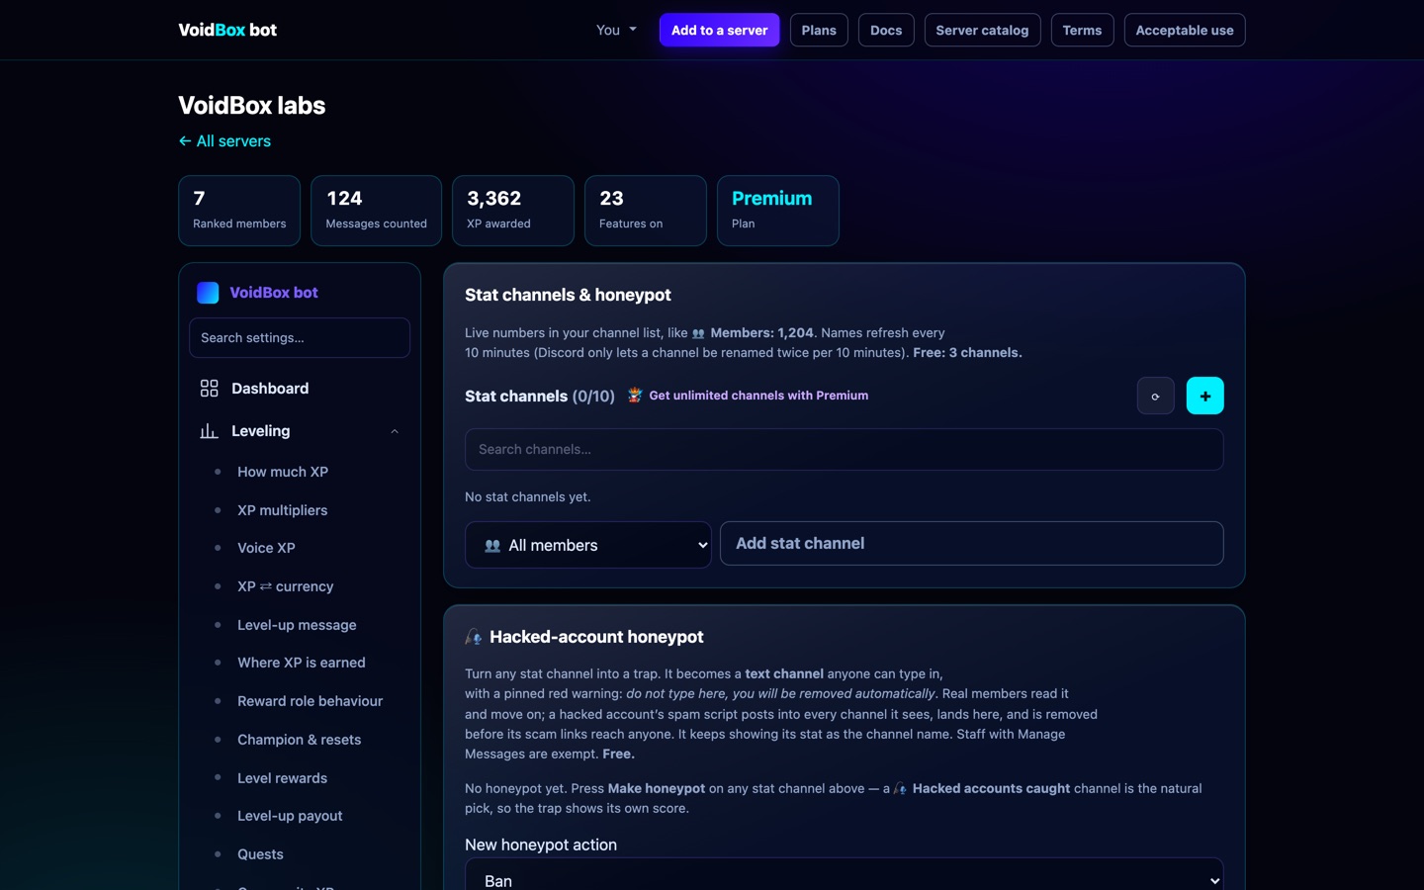Screen dimensions: 1424x890
Task: Open Where XP is earned
Action: (x=301, y=663)
